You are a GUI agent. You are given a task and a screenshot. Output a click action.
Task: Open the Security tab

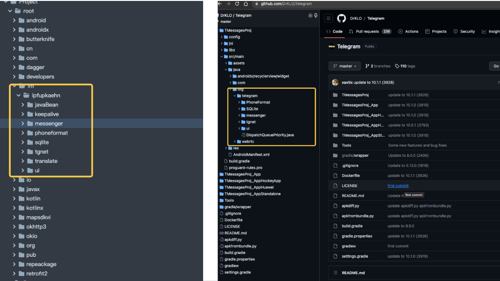click(x=464, y=32)
